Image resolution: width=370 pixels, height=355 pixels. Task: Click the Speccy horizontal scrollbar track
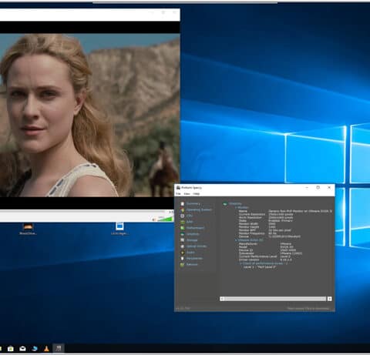tap(275, 299)
